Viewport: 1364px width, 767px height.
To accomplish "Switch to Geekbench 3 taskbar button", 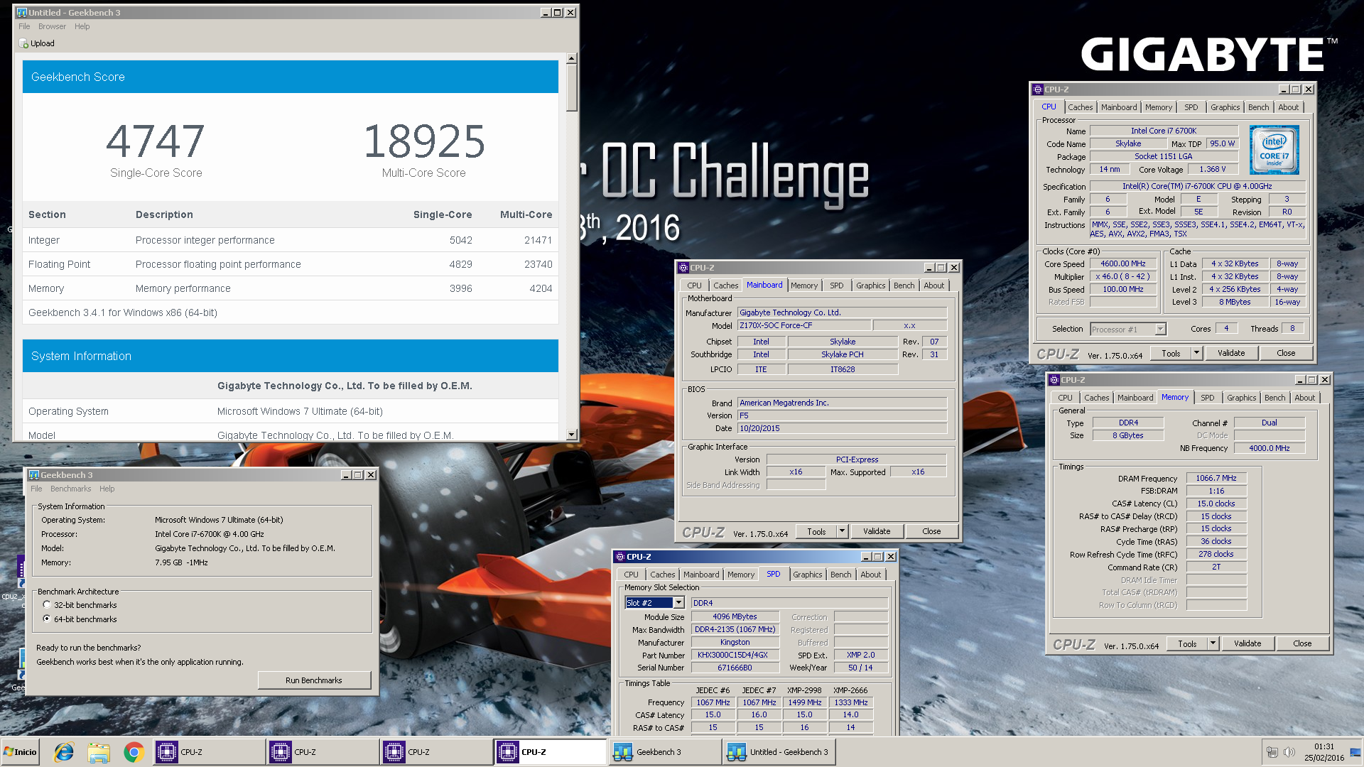I will 664,752.
